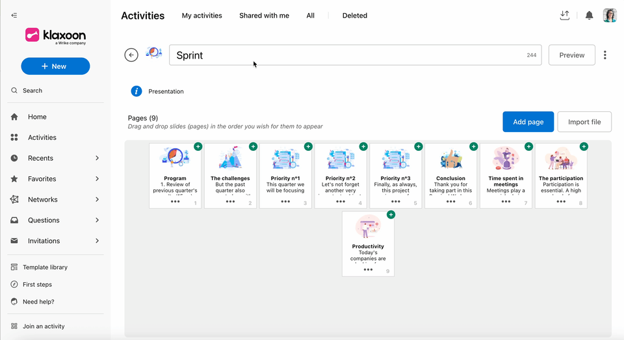This screenshot has height=340, width=624.
Task: Open the user profile avatar
Action: 610,16
